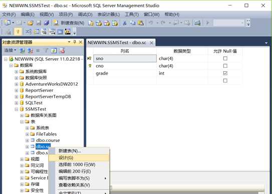Click the sno column name field
272x194 pixels.
[125, 59]
